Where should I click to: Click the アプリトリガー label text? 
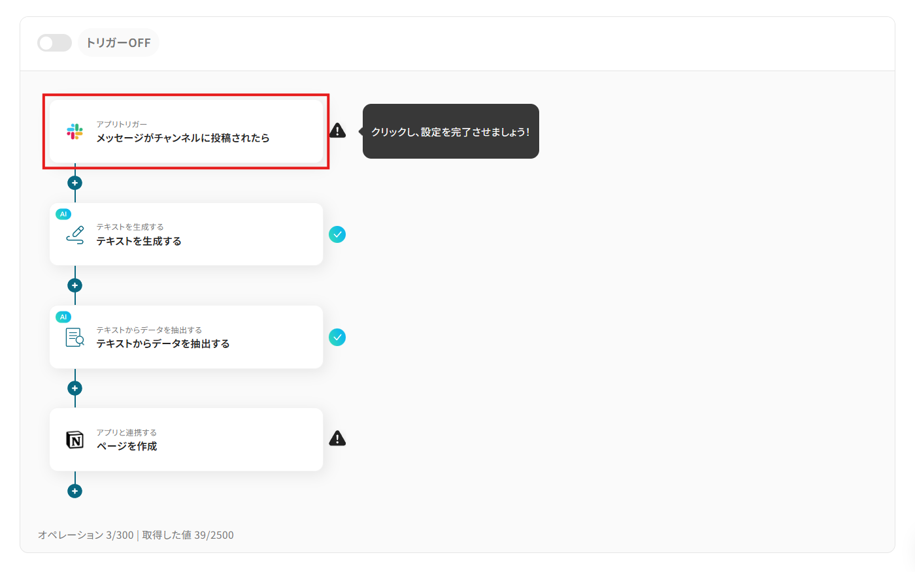point(122,124)
